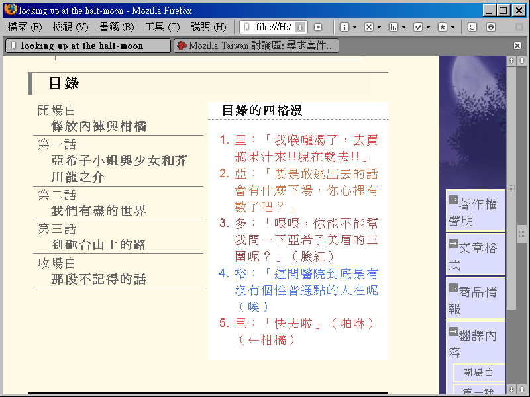Click the X-box disable toolbar icon
The height and width of the screenshot is (397, 530).
coord(369,27)
